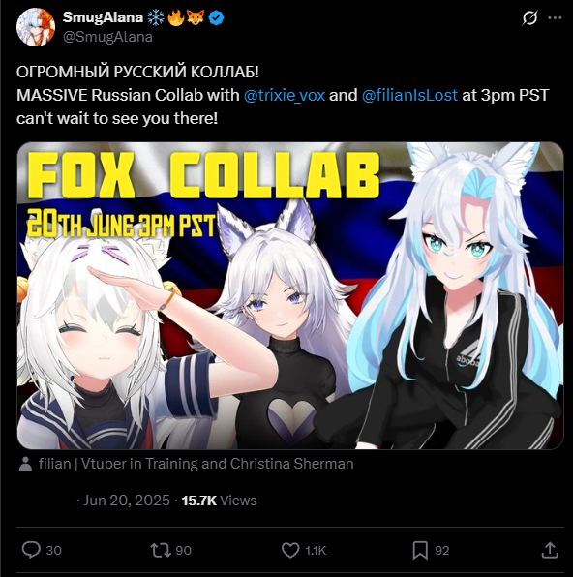This screenshot has width=573, height=577.
Task: Open the three-dot more options menu
Action: coord(555,17)
